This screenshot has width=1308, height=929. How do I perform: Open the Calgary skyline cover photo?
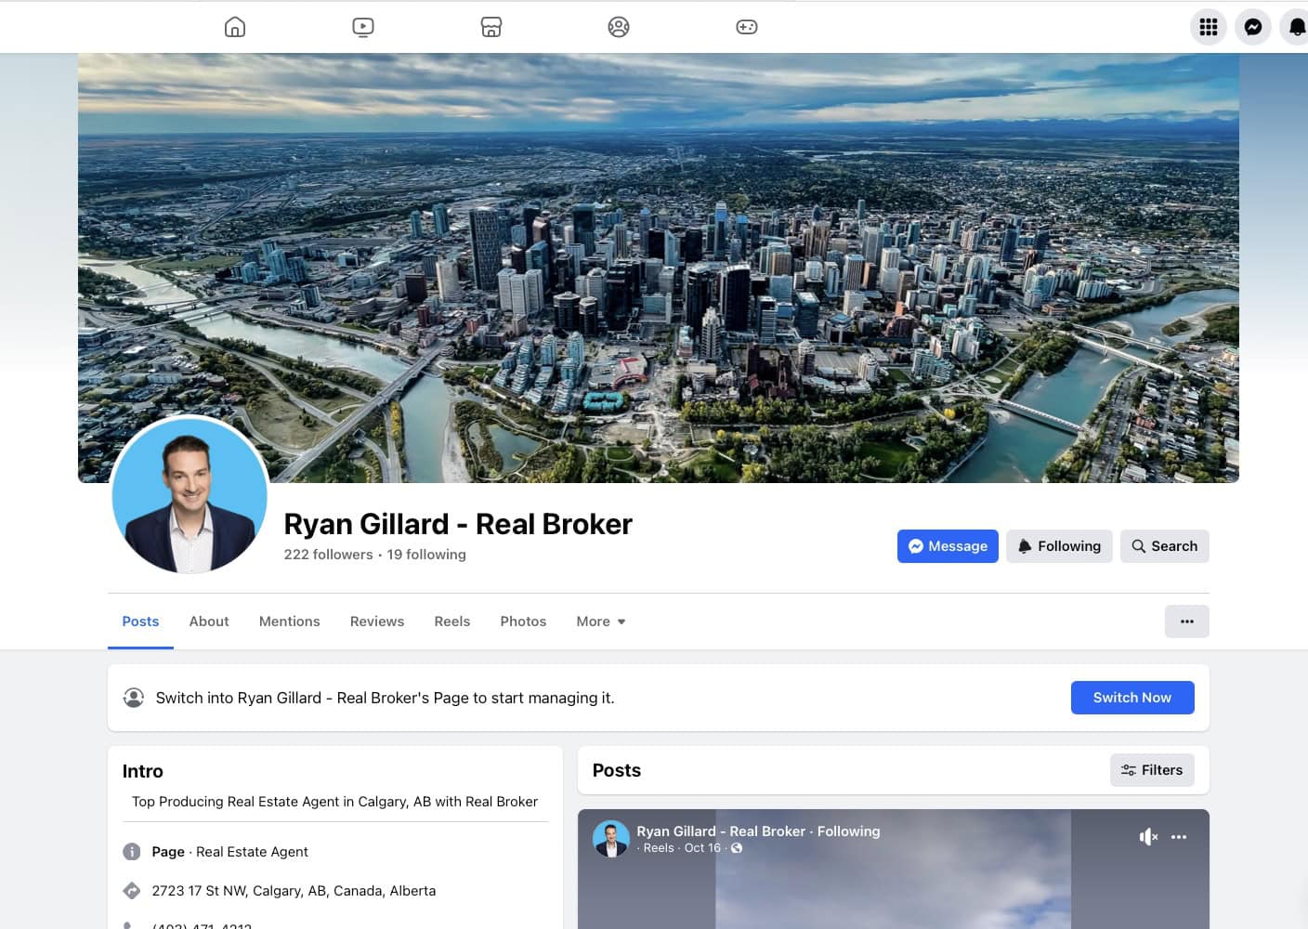tap(659, 268)
